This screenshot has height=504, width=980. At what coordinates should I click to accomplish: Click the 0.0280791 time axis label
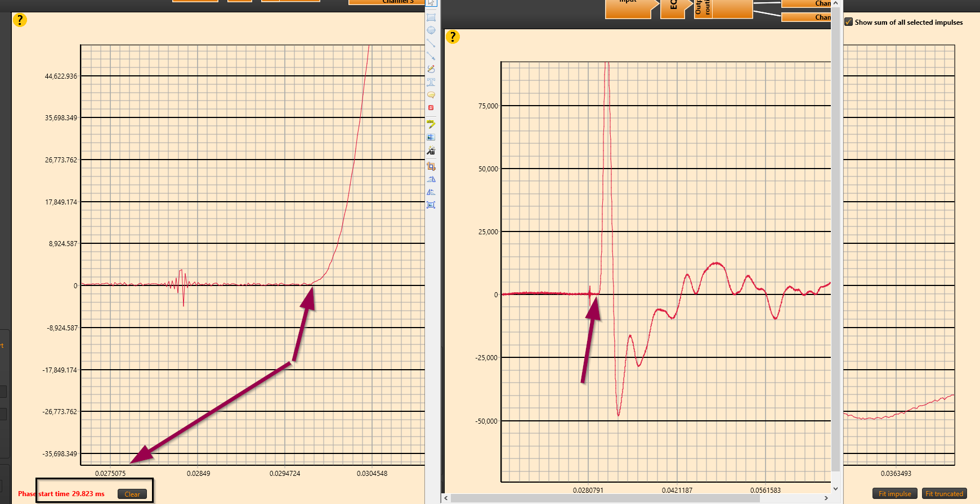point(588,491)
